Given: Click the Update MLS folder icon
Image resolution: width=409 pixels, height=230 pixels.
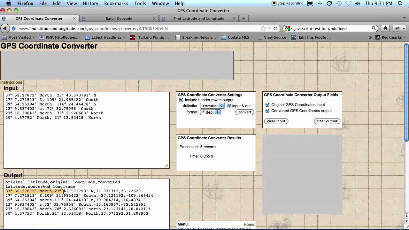Looking at the screenshot, I should (224, 37).
